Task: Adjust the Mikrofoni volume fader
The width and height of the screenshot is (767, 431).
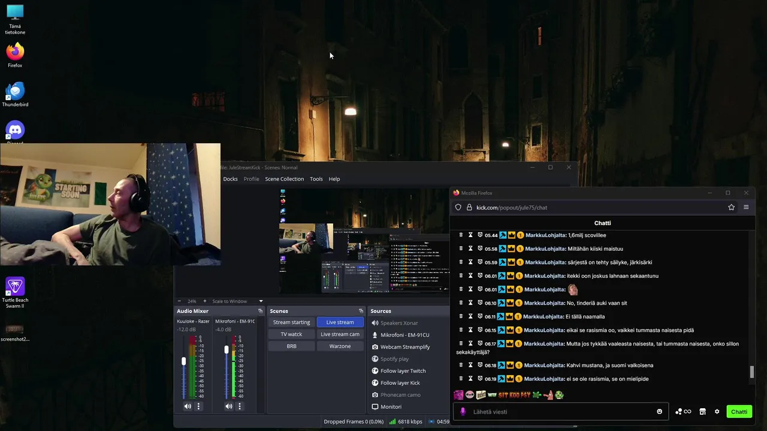Action: [x=227, y=350]
